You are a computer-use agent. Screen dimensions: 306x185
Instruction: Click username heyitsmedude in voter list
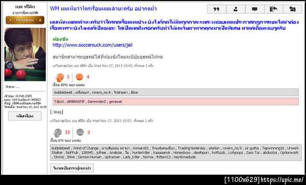[185, 157]
